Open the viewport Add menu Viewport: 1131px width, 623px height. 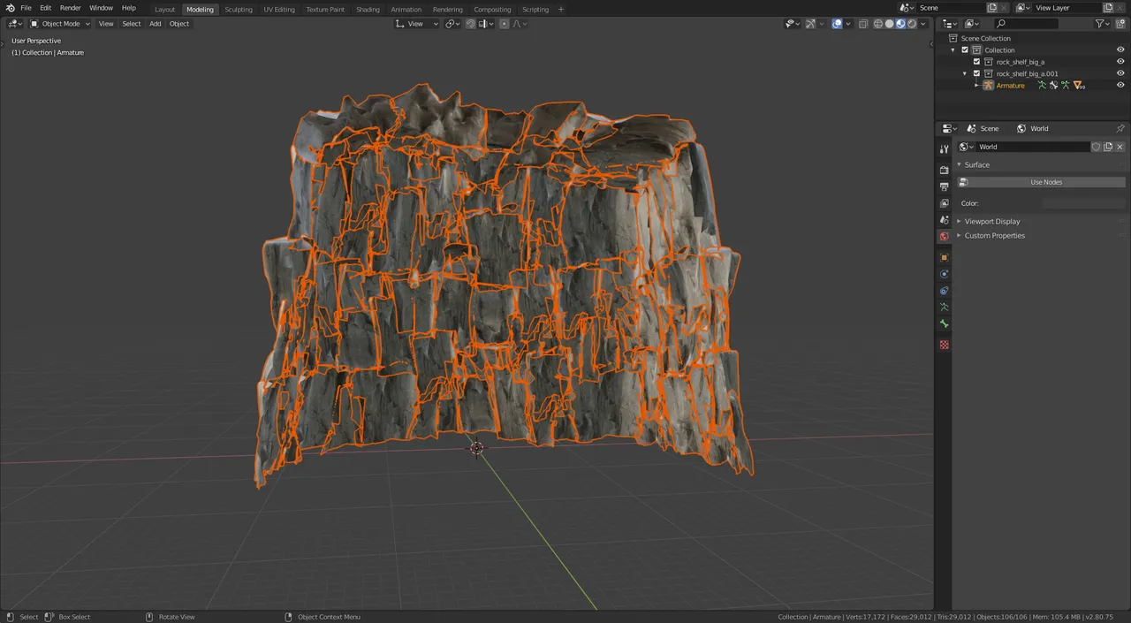[156, 24]
